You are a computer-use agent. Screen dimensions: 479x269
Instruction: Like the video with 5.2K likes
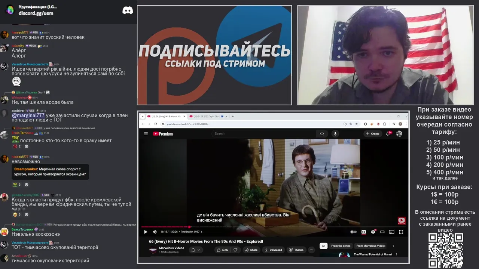tap(222, 250)
